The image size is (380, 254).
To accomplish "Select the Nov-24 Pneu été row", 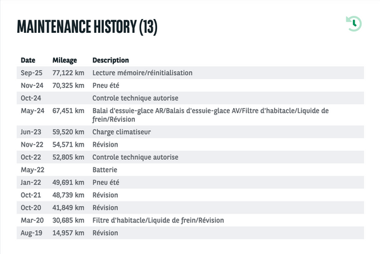I will (190, 85).
